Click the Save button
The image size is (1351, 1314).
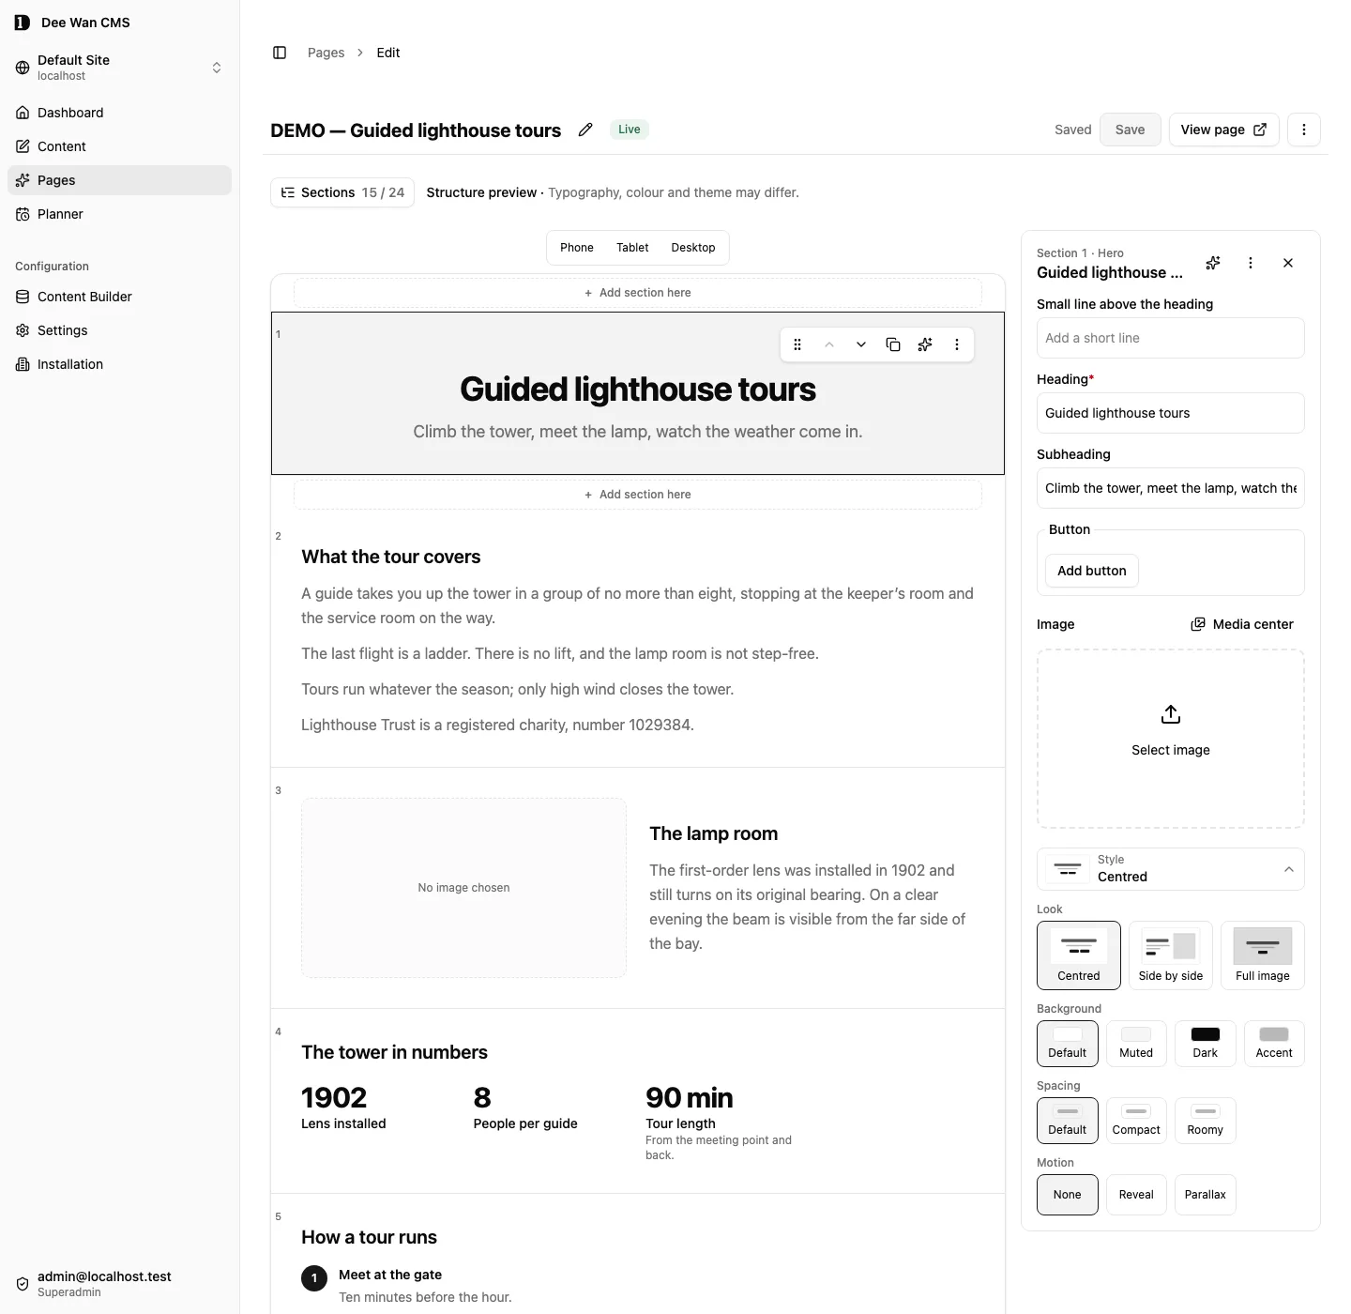pyautogui.click(x=1131, y=130)
